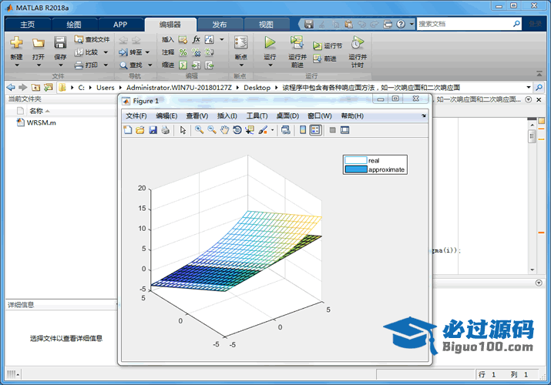Toggle the Edit Plot arrow tool
This screenshot has height=385, width=551.
point(183,130)
